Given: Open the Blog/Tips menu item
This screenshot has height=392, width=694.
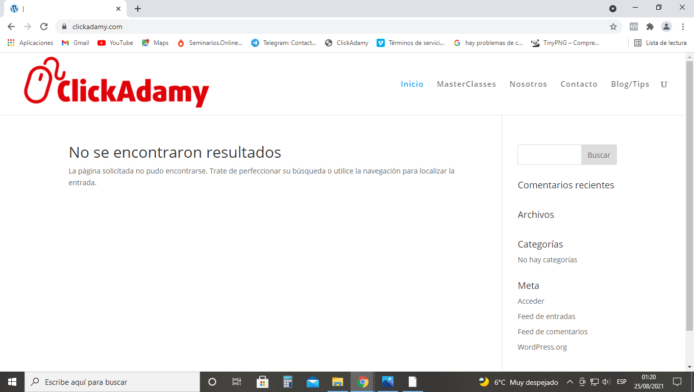Looking at the screenshot, I should point(630,84).
